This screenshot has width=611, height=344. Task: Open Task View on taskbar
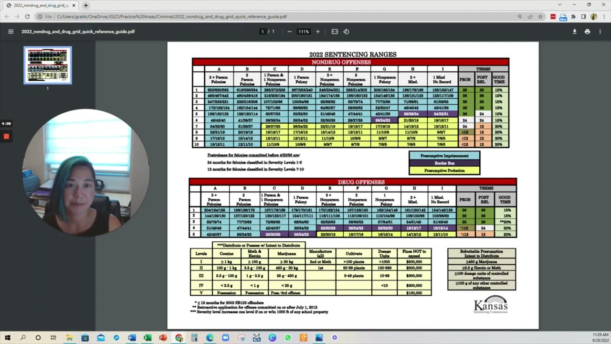point(53,337)
